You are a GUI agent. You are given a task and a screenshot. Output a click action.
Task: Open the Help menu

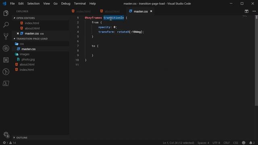tap(93, 4)
